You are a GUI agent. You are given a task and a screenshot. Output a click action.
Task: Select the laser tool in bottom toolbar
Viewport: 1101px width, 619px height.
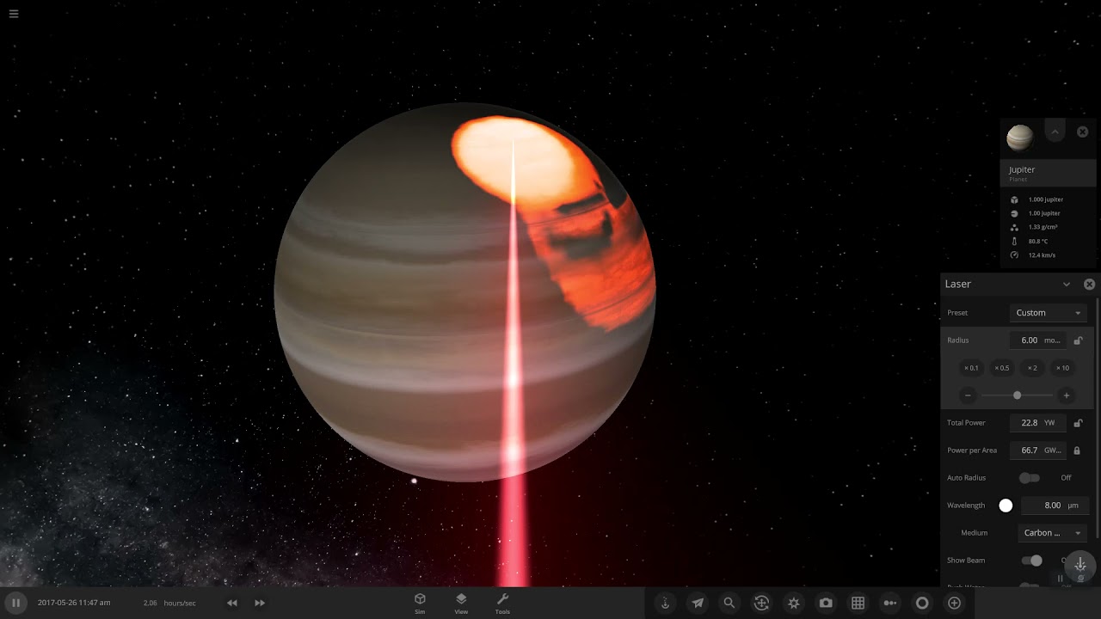tap(665, 603)
